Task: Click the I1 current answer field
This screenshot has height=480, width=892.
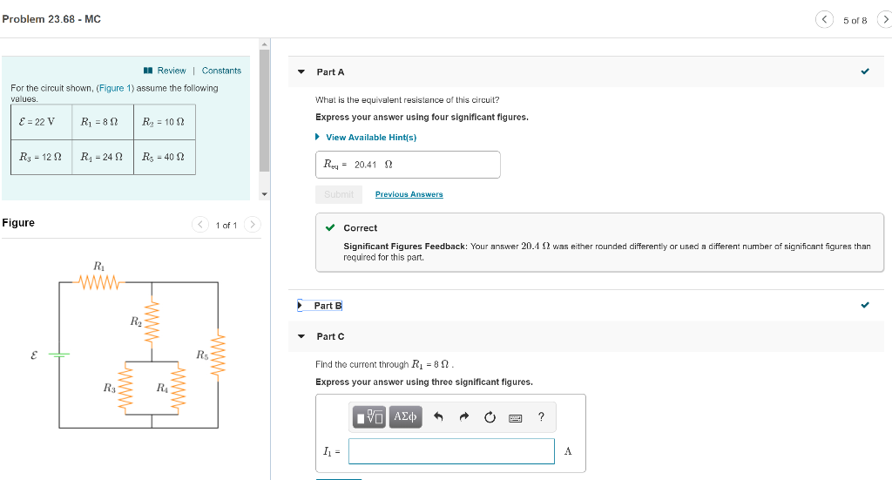Action: [x=452, y=451]
